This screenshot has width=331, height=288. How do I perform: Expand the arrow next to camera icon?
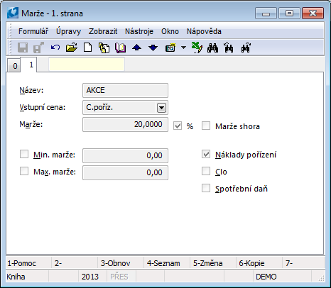tap(183, 48)
